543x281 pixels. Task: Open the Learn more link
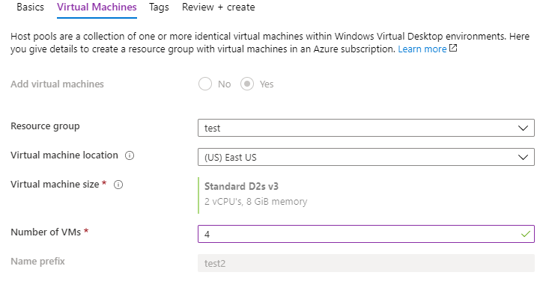[x=422, y=49]
